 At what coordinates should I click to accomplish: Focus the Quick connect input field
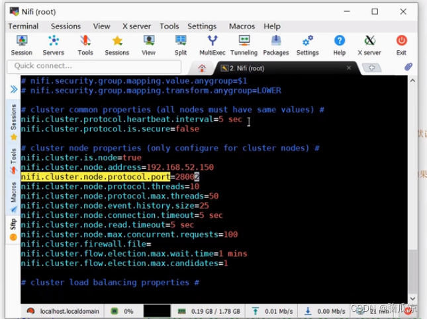pos(94,66)
